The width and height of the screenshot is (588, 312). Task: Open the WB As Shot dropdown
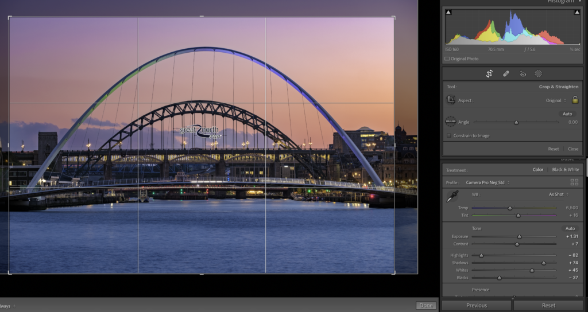coord(558,194)
